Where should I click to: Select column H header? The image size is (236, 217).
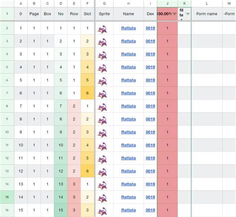128,3
